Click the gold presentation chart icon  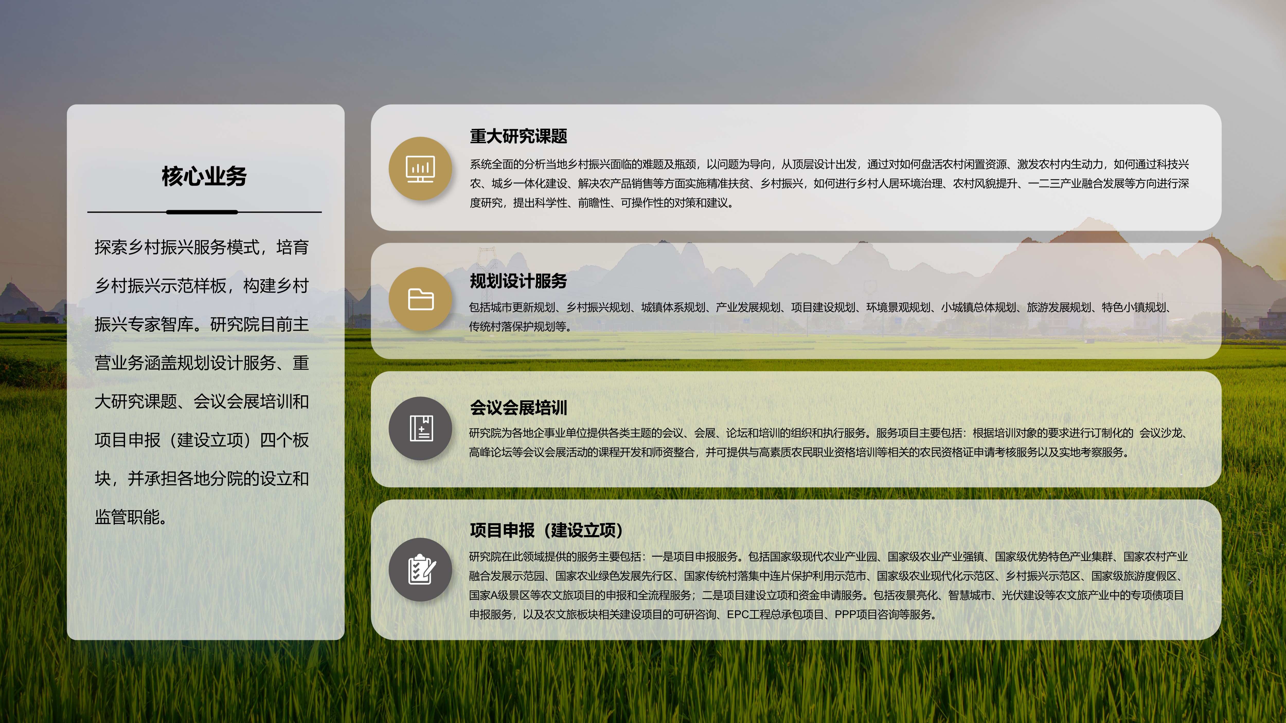click(420, 169)
